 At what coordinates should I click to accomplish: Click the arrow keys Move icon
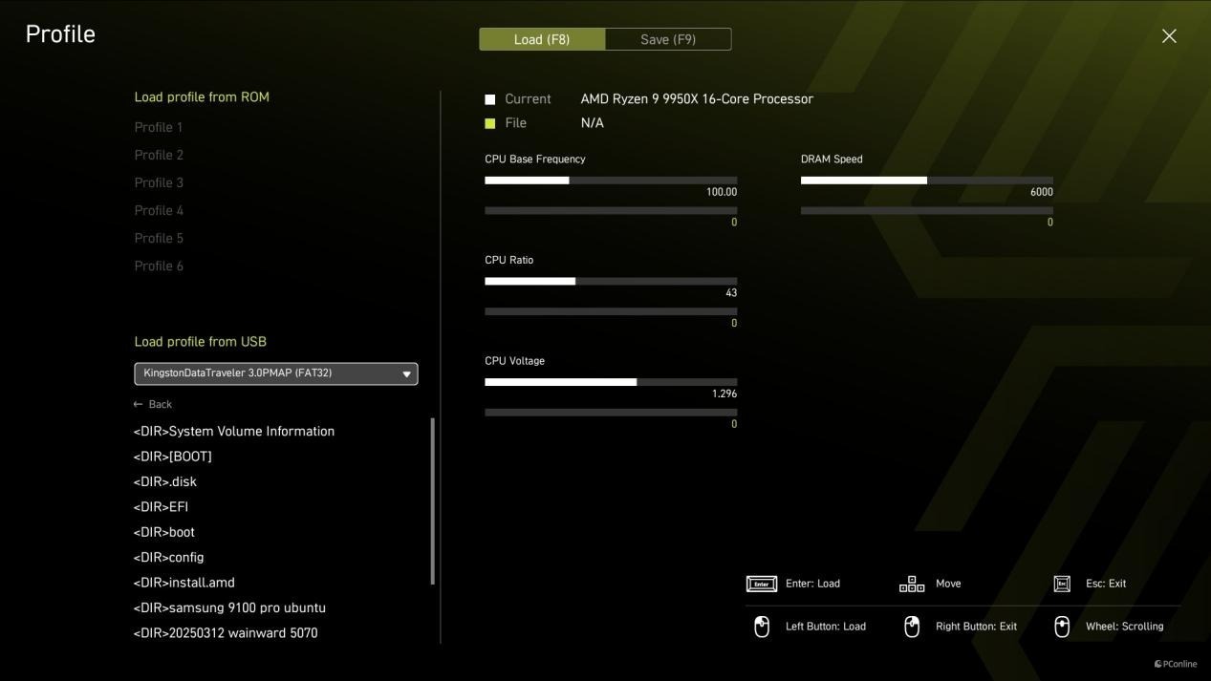point(912,584)
